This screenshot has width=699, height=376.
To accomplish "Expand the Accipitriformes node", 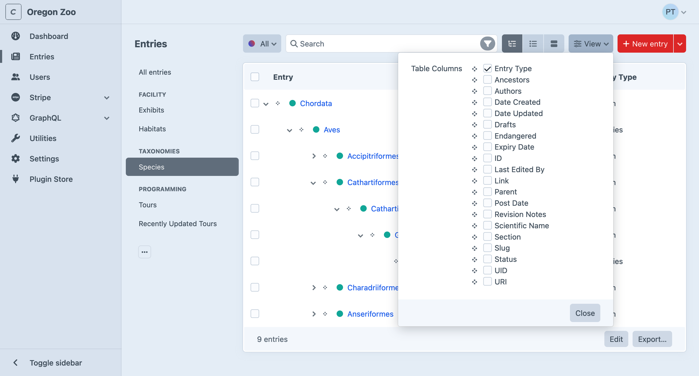I will coord(314,156).
